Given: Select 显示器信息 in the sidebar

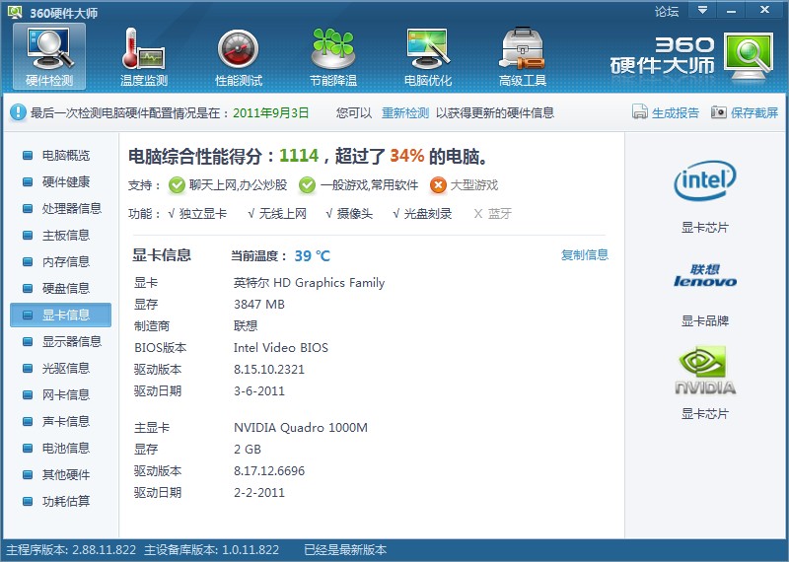Looking at the screenshot, I should tap(60, 341).
